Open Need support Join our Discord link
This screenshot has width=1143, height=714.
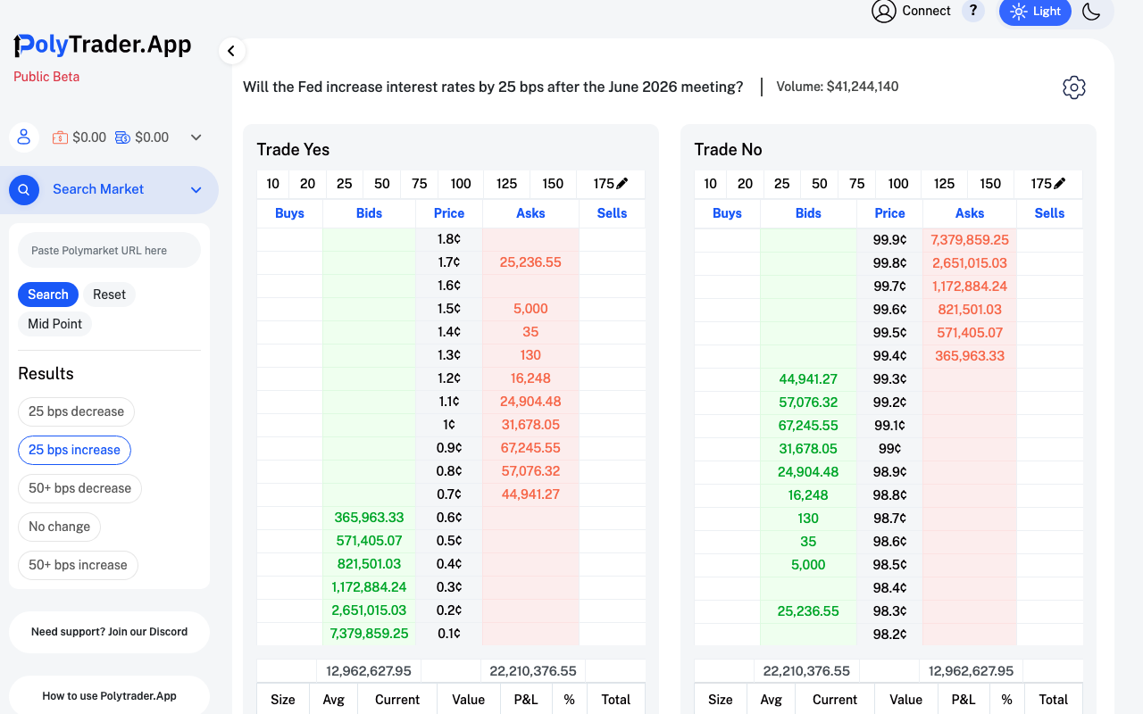[x=109, y=632]
